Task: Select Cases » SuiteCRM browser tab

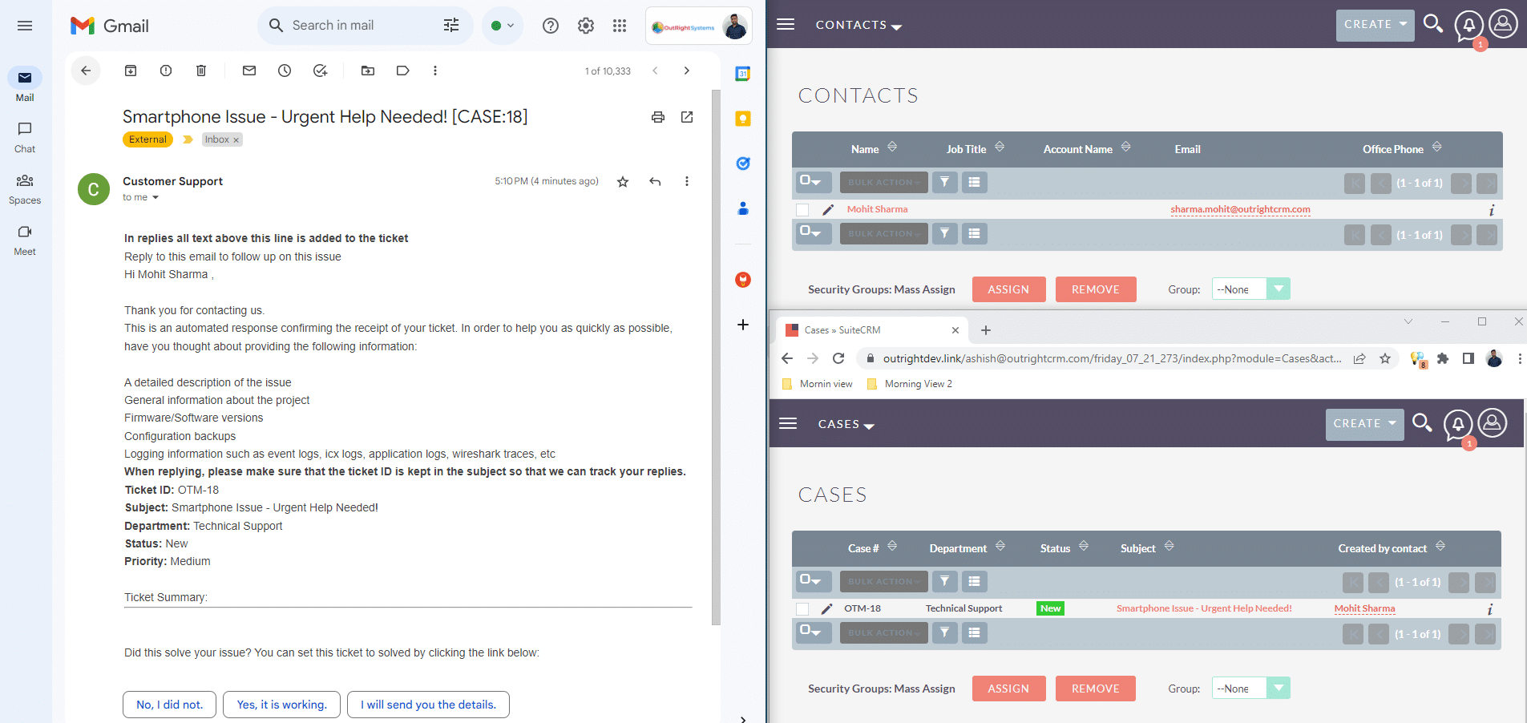Action: tap(871, 330)
